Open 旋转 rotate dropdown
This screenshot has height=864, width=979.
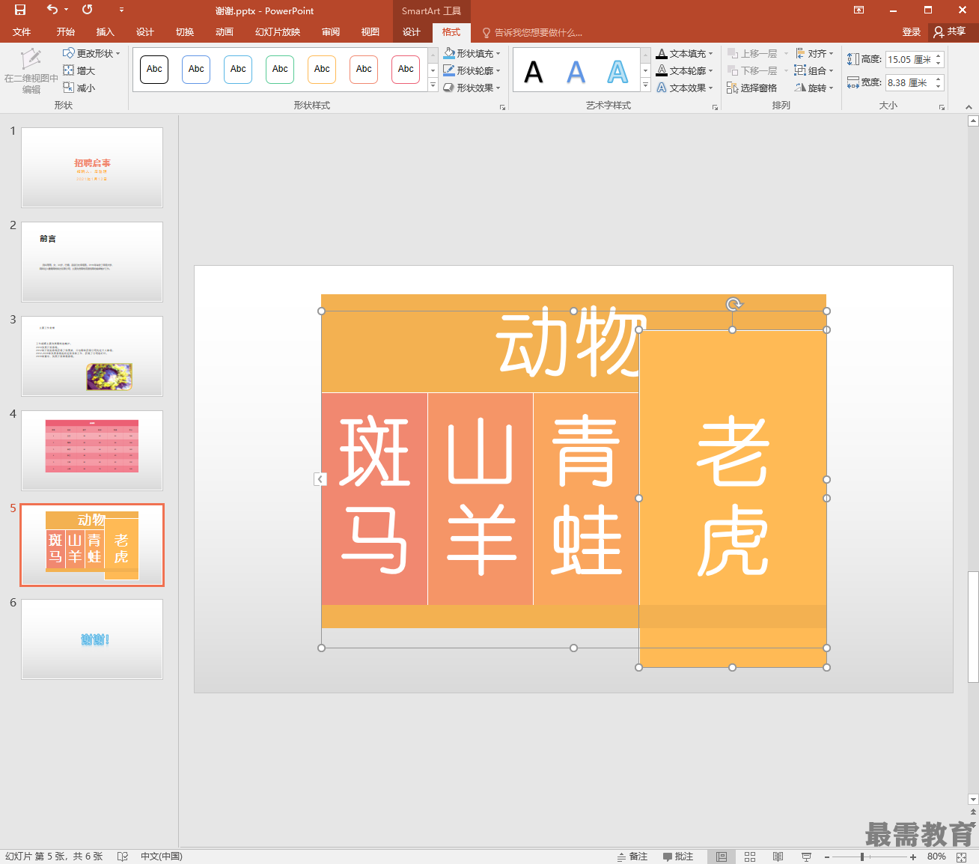[814, 88]
